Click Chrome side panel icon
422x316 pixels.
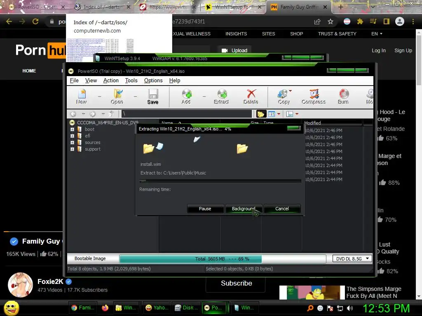(387, 21)
